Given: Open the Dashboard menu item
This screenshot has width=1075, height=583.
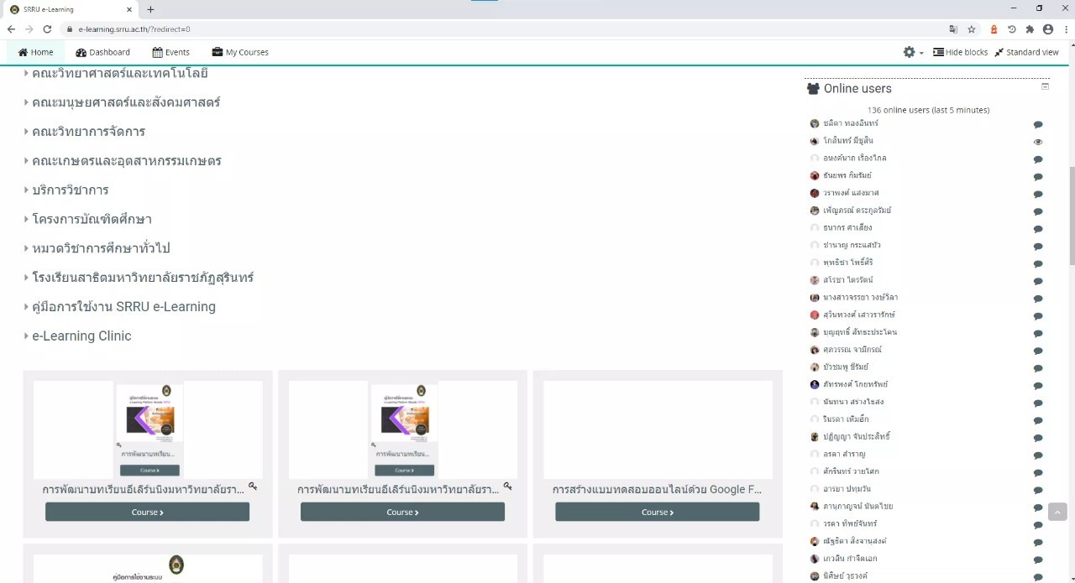Looking at the screenshot, I should tap(102, 52).
